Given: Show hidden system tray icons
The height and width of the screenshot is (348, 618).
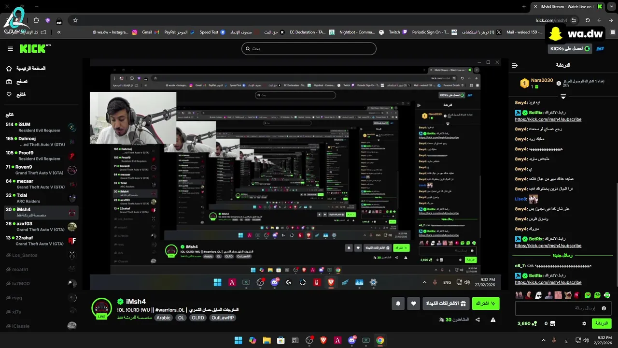Looking at the screenshot, I should [x=543, y=340].
